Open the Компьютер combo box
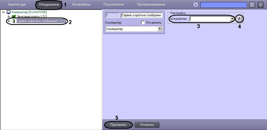This screenshot has height=130, width=267. (x=160, y=29)
